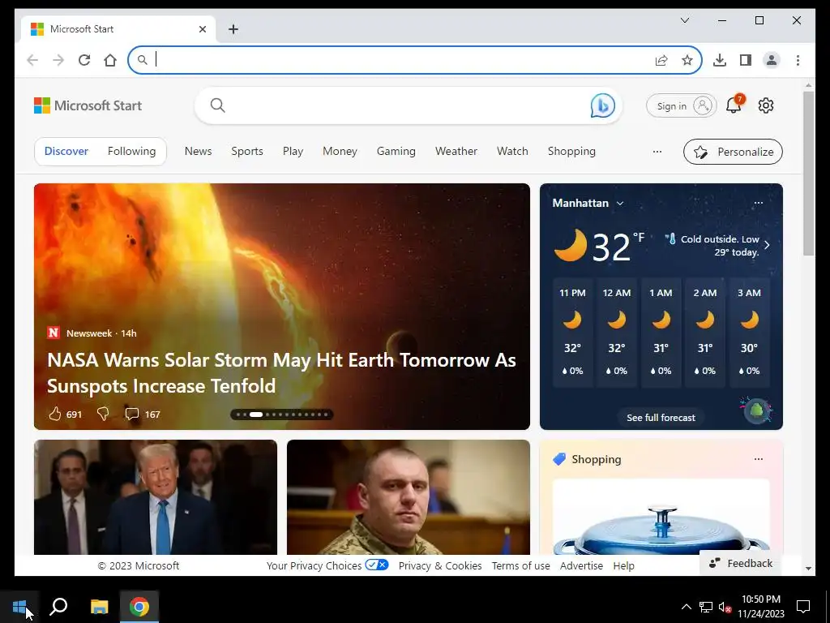This screenshot has height=623, width=830.
Task: Open the Sports section
Action: coord(247,152)
